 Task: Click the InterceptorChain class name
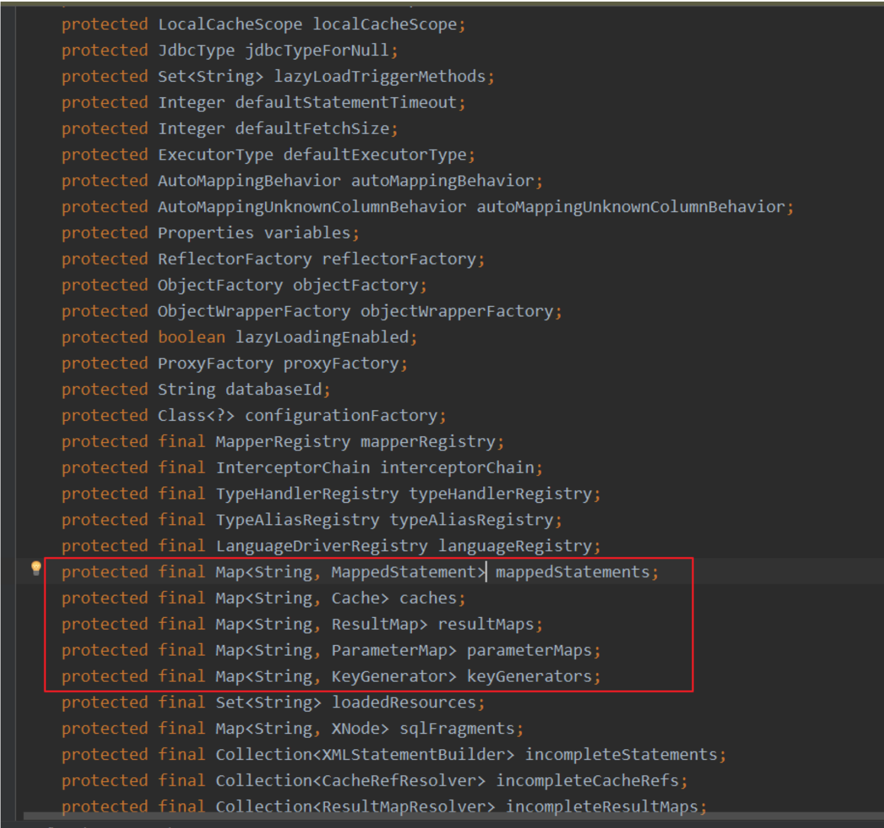pos(292,468)
